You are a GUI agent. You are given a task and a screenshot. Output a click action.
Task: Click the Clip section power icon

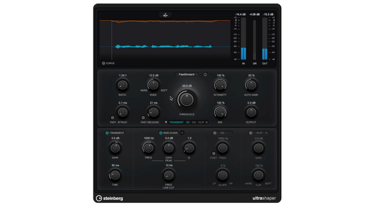coord(251,133)
